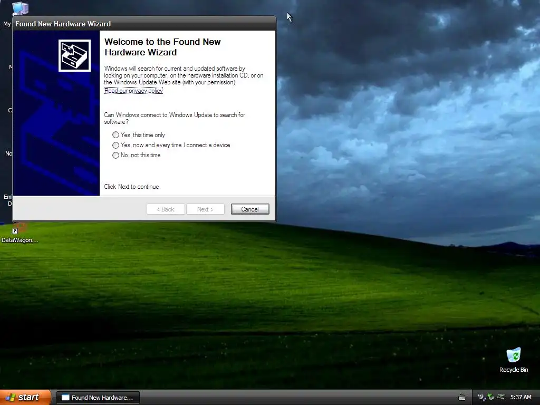
Task: Click the Safely Remove Hardware tray icon
Action: click(491, 397)
